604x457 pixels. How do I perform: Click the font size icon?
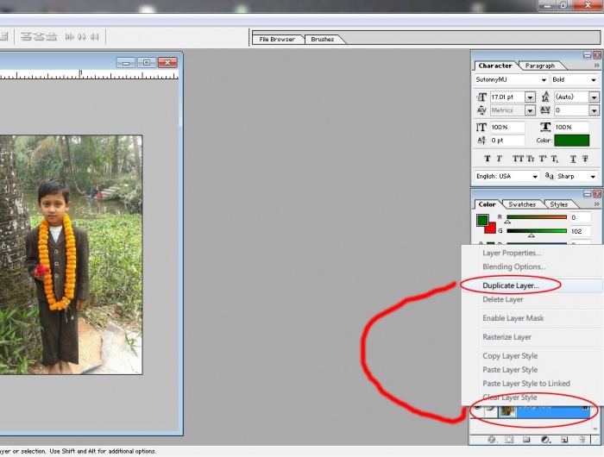[481, 97]
